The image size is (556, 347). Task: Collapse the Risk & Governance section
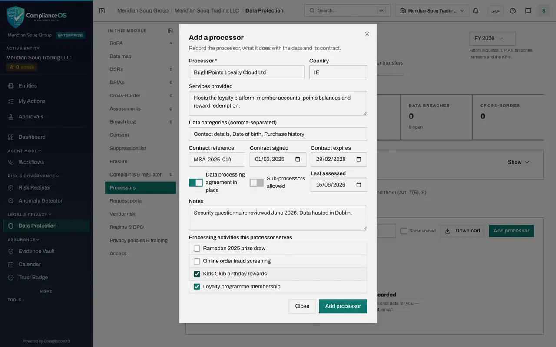click(x=33, y=176)
